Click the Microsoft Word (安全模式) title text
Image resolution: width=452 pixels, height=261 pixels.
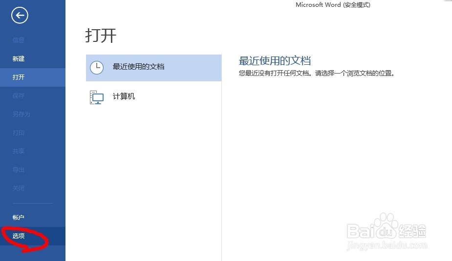[x=333, y=4]
